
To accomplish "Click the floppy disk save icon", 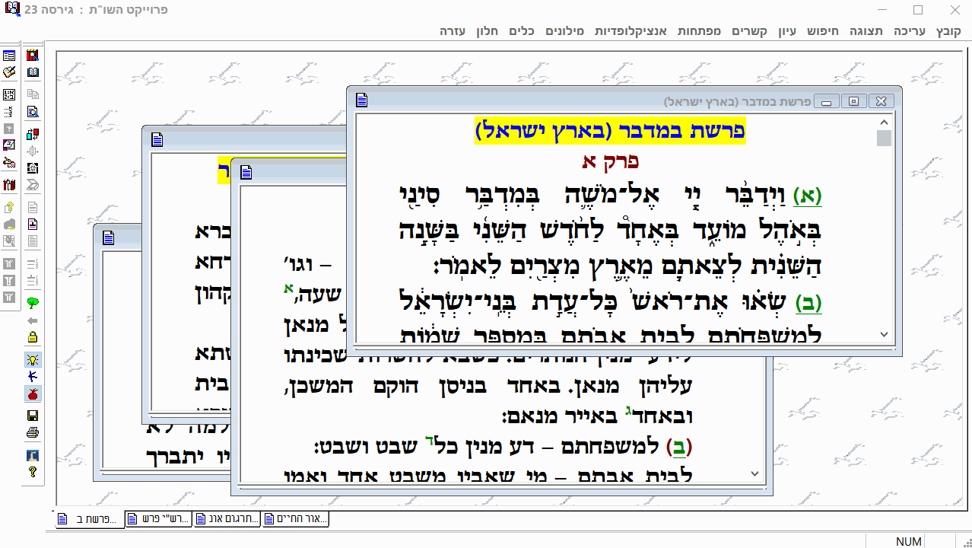I will [33, 416].
